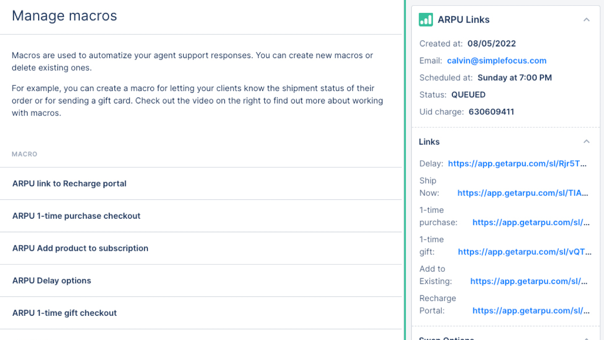This screenshot has width=604, height=340.
Task: Open the calvin@simplefocus.com email link
Action: (496, 61)
